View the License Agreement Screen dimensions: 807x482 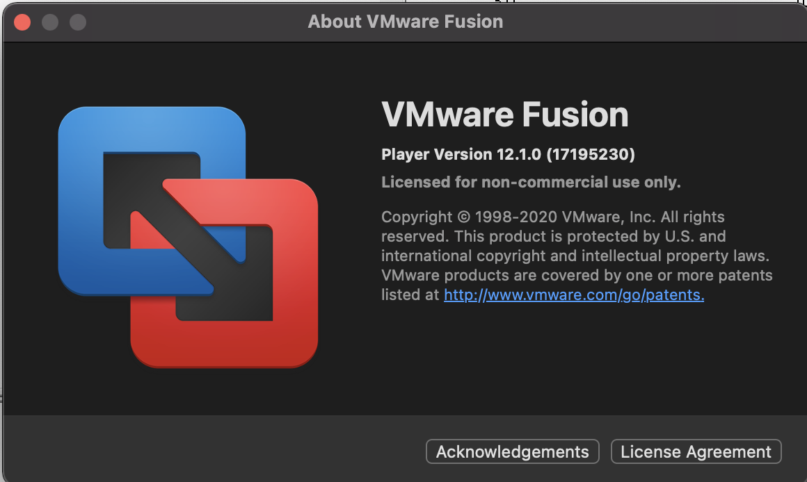coord(696,452)
